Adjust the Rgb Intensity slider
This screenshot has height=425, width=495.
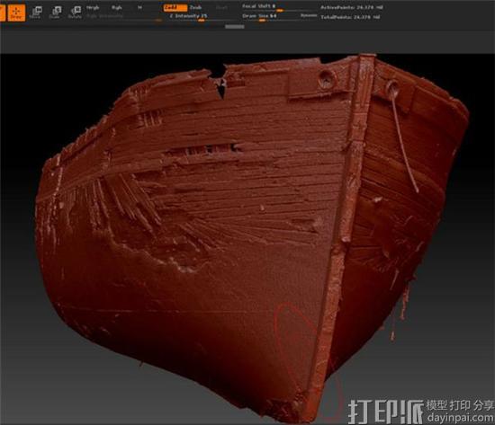[x=124, y=17]
